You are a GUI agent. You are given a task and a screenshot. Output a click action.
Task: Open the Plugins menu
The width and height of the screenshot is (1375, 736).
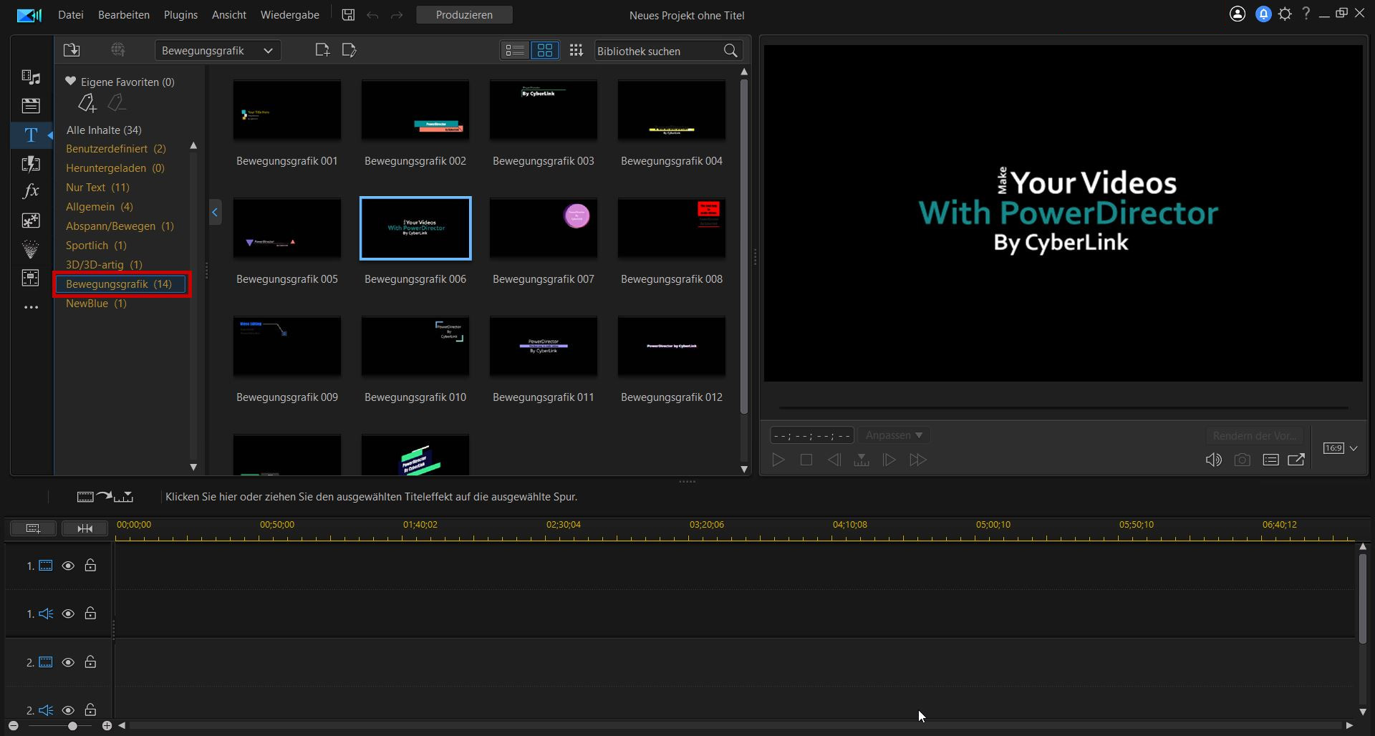point(180,14)
